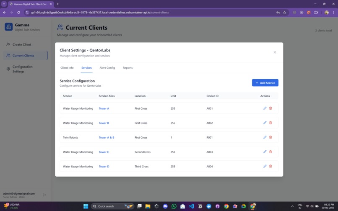Open the Windows Start menu
This screenshot has height=211, width=338.
(86, 206)
